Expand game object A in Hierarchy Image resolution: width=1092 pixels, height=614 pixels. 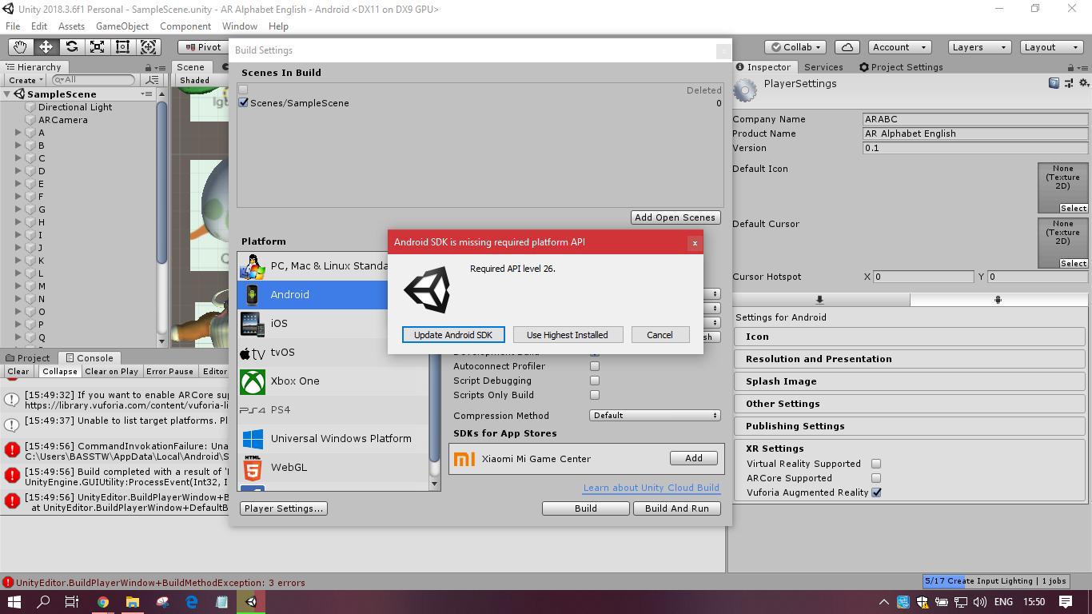tap(18, 133)
